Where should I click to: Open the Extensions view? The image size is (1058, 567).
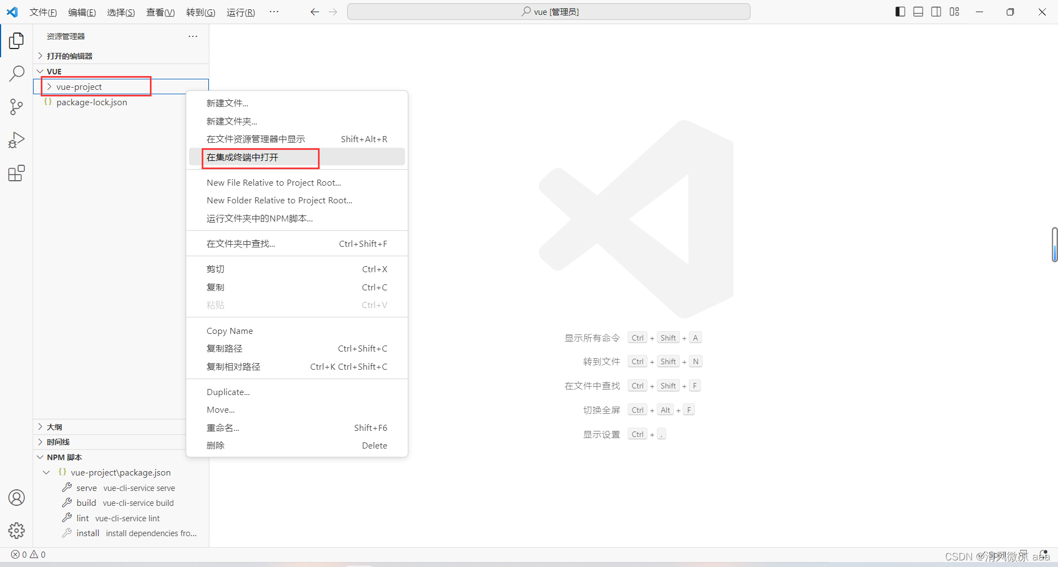pos(17,173)
